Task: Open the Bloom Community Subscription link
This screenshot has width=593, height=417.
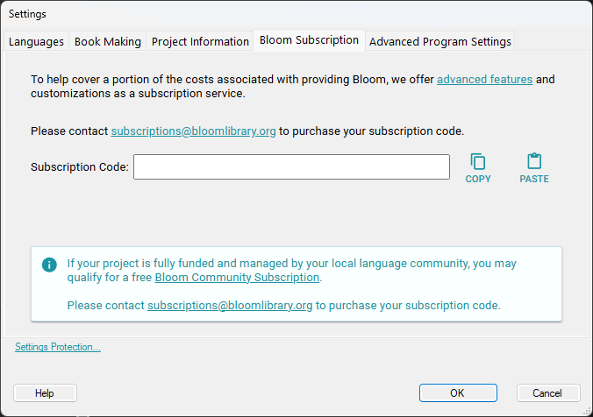Action: [x=237, y=277]
